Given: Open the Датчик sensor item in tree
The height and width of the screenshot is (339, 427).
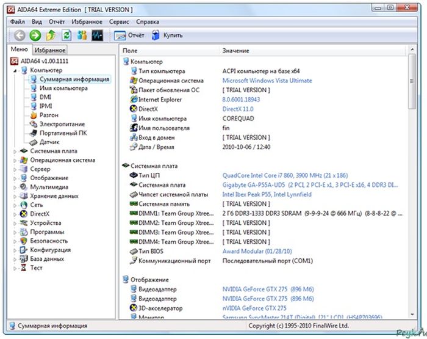Looking at the screenshot, I should coord(49,142).
